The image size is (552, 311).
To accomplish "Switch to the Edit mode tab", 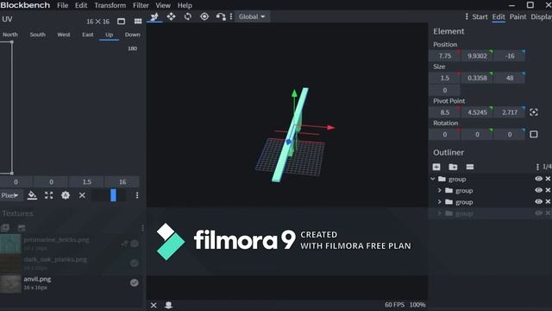I will (x=499, y=16).
